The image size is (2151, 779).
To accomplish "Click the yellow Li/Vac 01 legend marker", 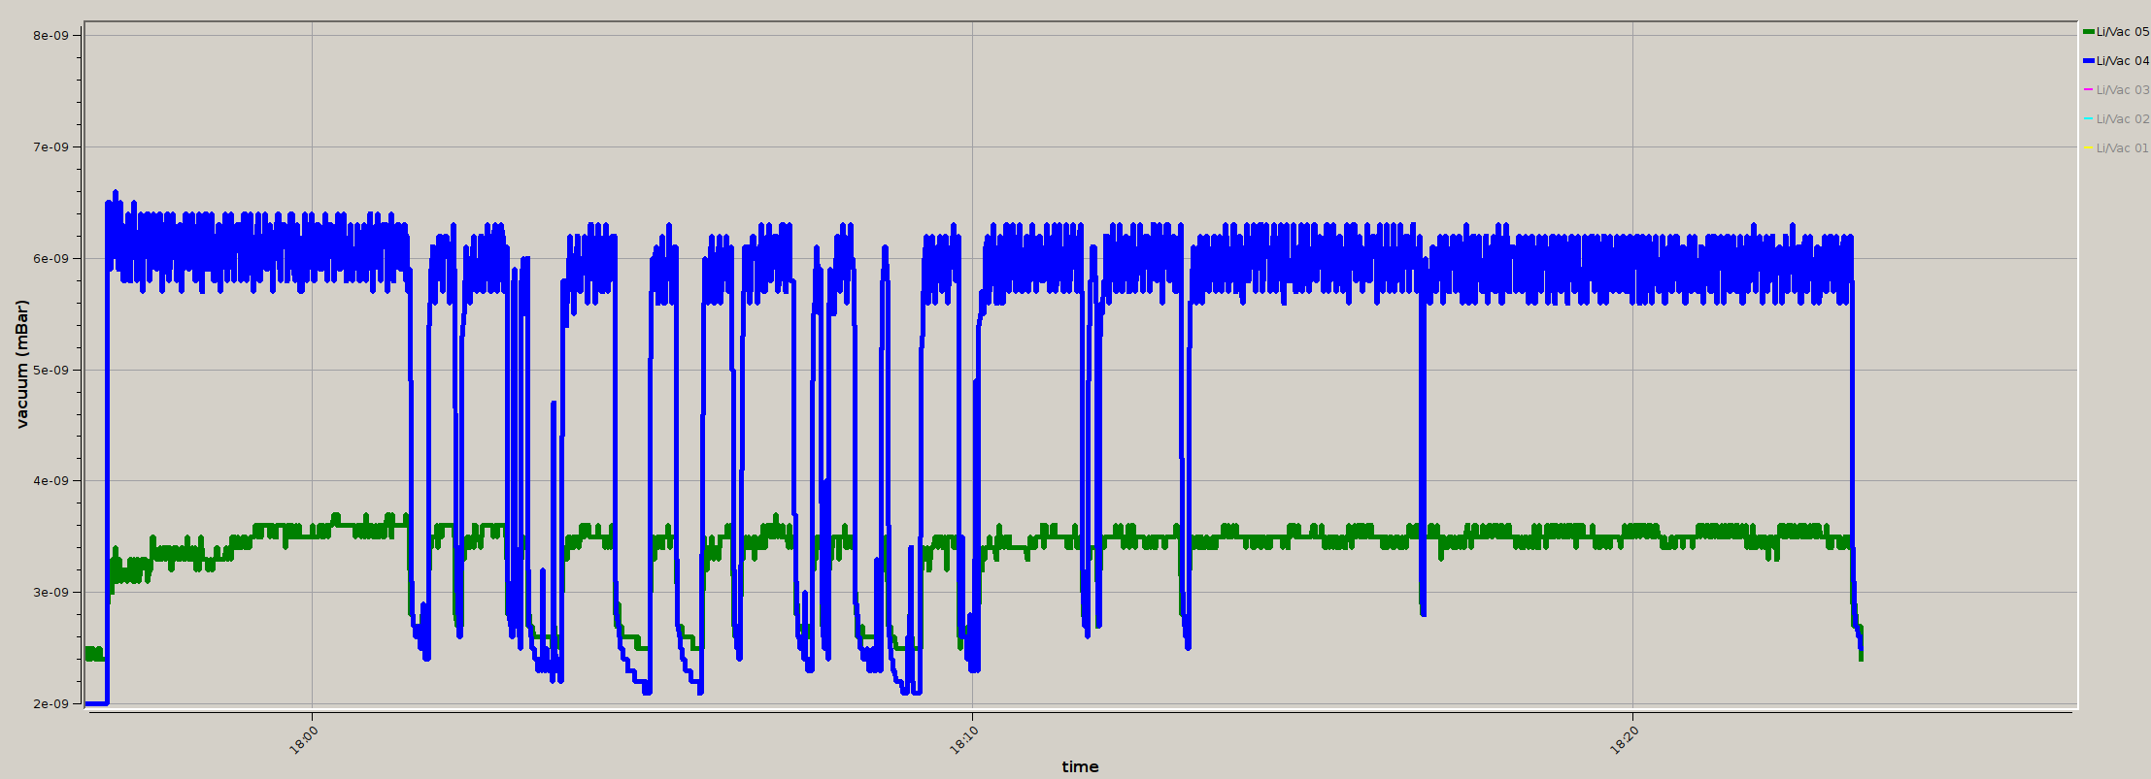I will pos(2089,148).
